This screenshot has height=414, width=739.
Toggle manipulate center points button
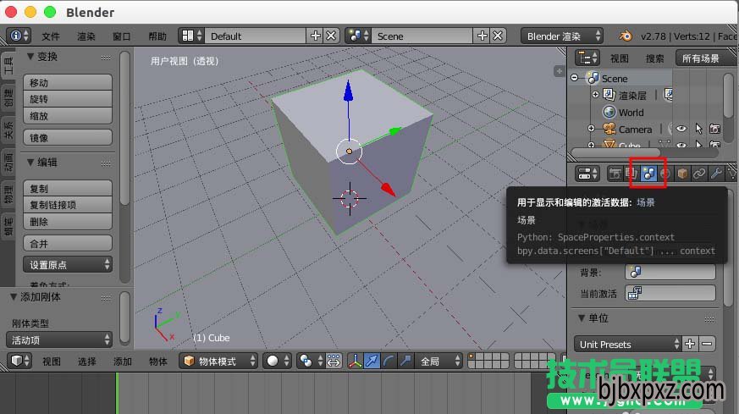(x=334, y=362)
